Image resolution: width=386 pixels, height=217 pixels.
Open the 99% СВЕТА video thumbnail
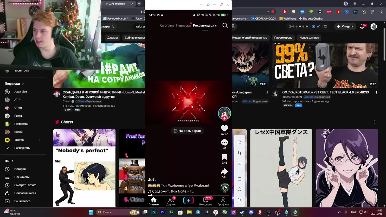click(325, 65)
